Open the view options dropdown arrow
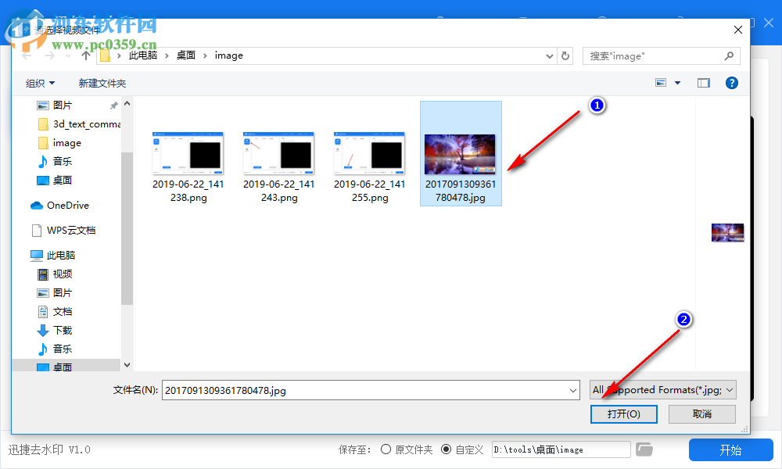 (677, 83)
